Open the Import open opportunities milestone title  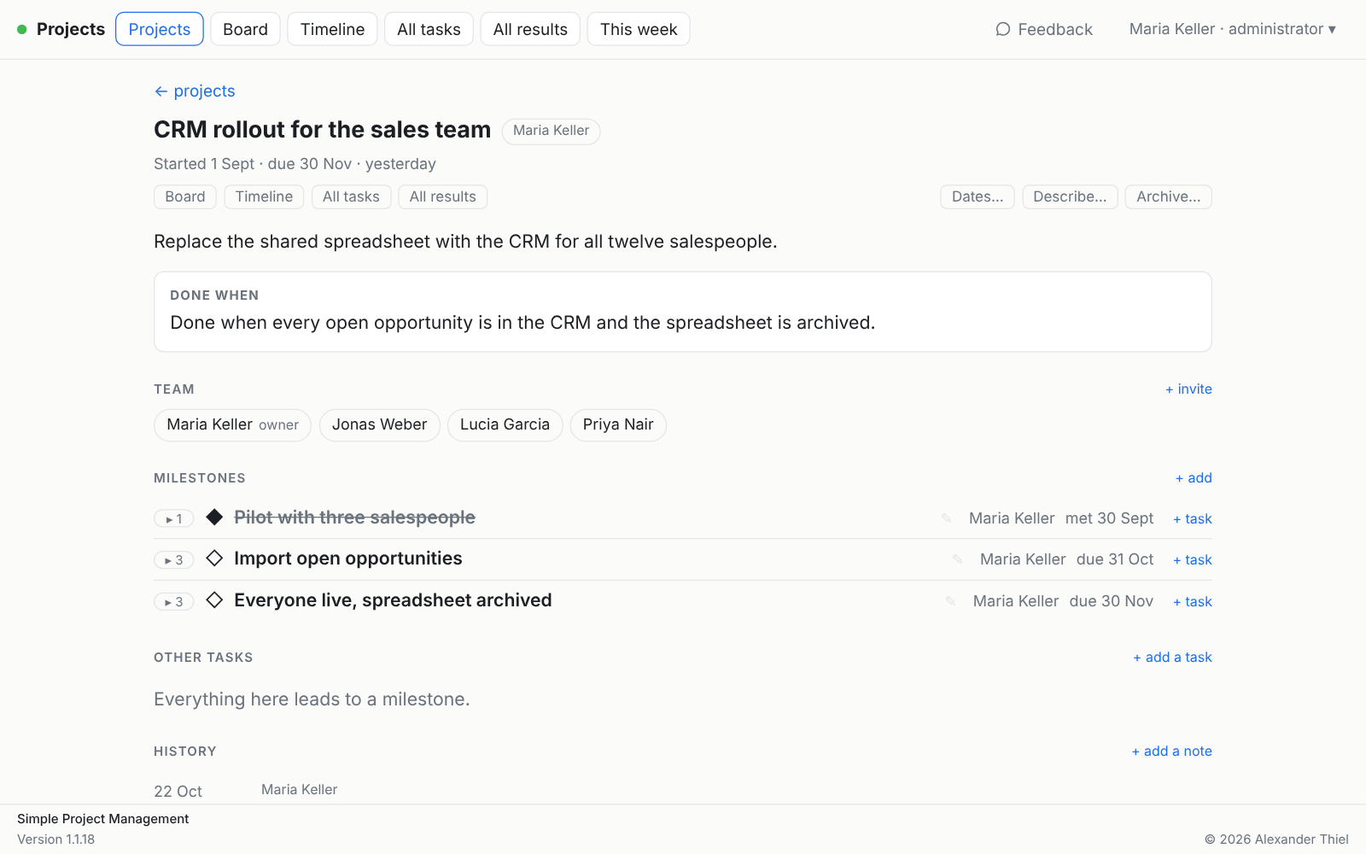348,559
